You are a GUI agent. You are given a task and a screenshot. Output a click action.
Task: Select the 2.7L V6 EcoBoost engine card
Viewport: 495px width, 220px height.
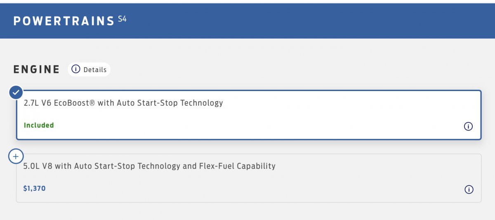click(248, 115)
